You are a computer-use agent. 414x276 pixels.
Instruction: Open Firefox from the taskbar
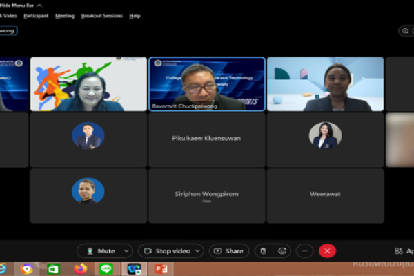coord(80,268)
